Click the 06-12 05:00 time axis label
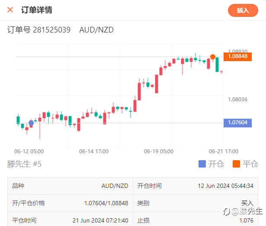This screenshot has height=226, width=266. point(29,151)
